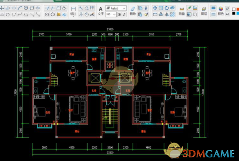Choose the rectangle drawing tool

point(32,8)
